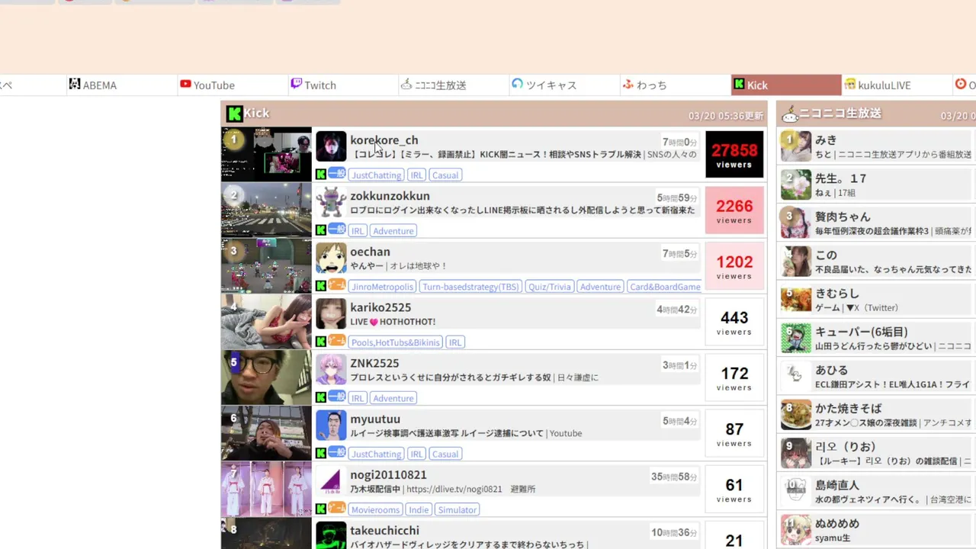
Task: Open korekore_ch channel name link
Action: coord(384,140)
